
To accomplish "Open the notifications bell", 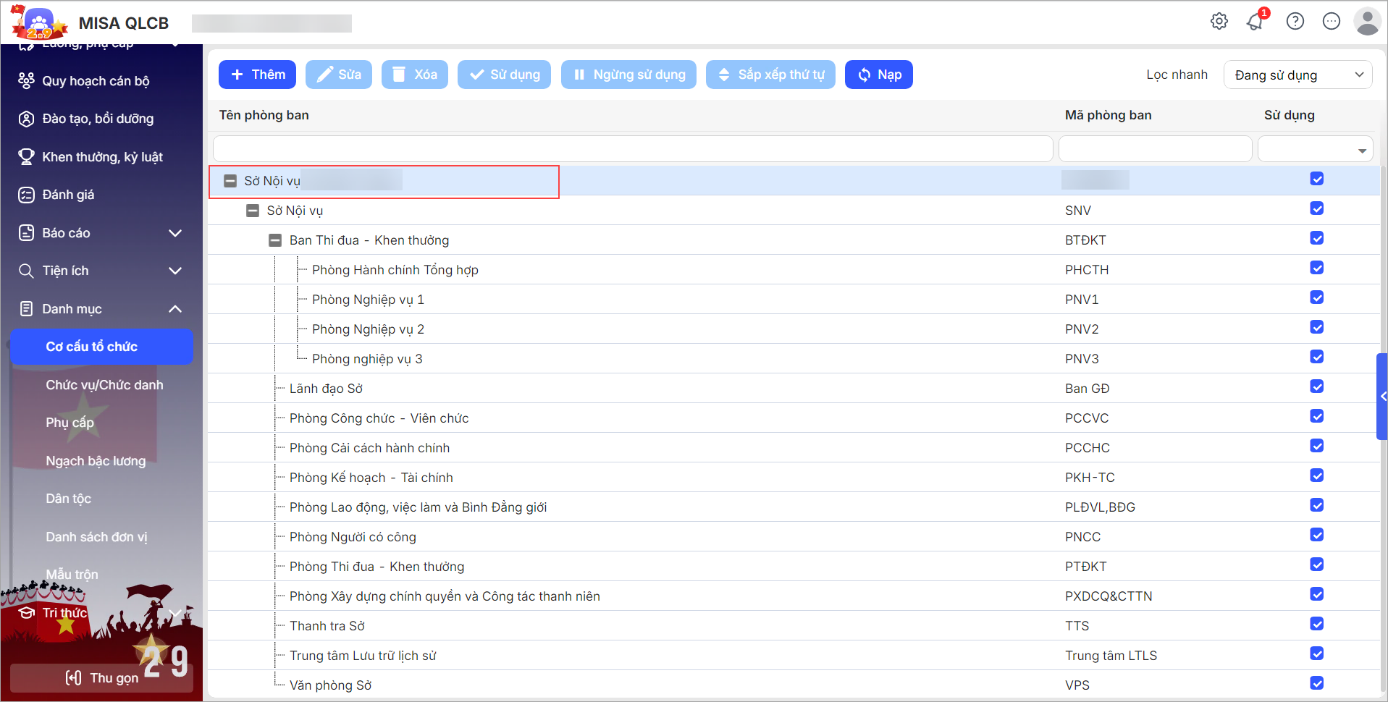I will click(1255, 22).
